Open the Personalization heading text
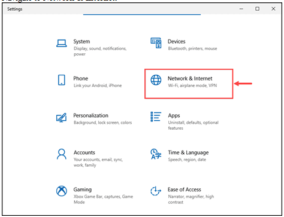The width and height of the screenshot is (284, 217). [x=91, y=115]
